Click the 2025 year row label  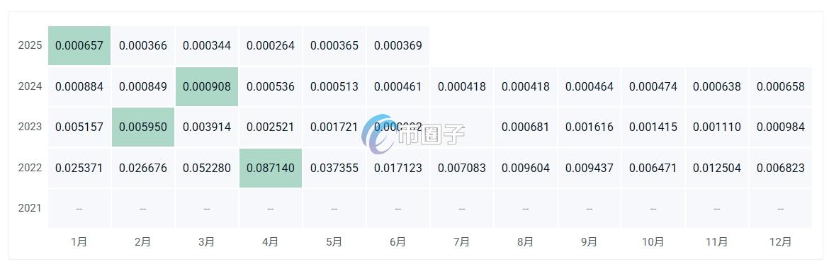[30, 45]
